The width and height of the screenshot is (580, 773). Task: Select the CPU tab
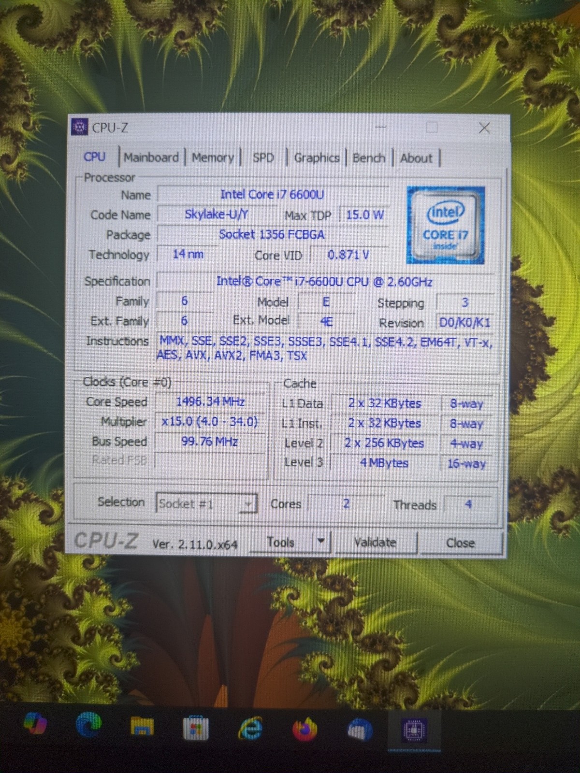94,157
